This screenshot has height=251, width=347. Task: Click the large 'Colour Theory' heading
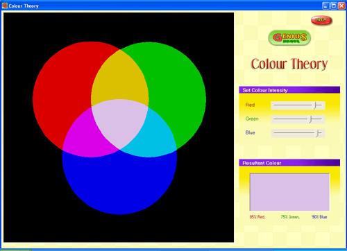pos(289,64)
